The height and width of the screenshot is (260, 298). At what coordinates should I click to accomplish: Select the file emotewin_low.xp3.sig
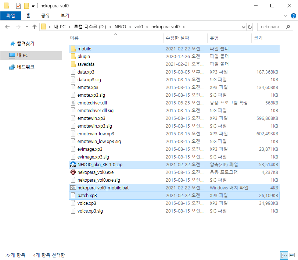point(174,142)
